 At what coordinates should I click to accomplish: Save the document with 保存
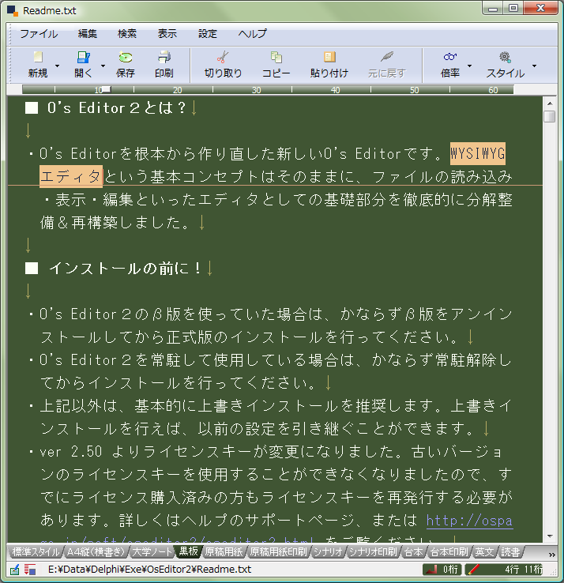click(126, 57)
